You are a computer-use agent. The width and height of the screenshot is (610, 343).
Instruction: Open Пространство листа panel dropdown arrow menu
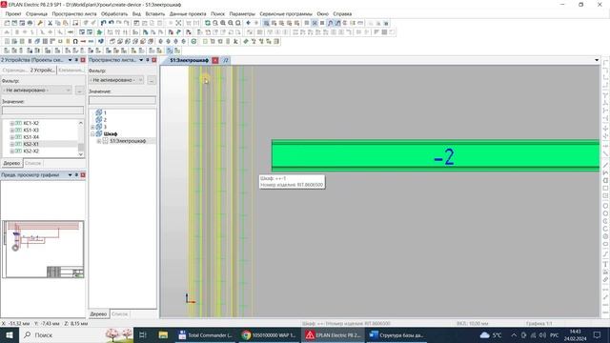(x=141, y=60)
